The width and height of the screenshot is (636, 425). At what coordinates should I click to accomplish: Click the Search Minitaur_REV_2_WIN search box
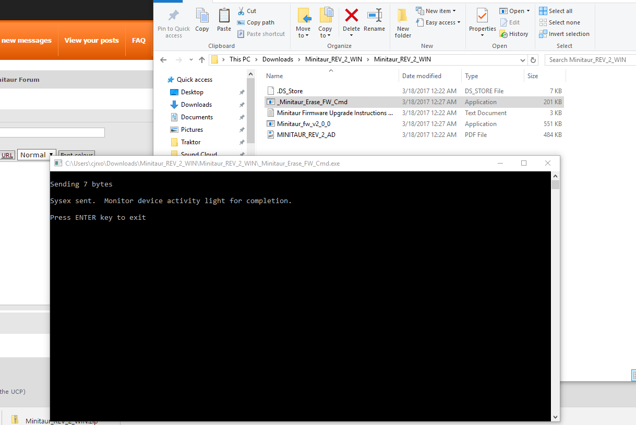coord(590,60)
